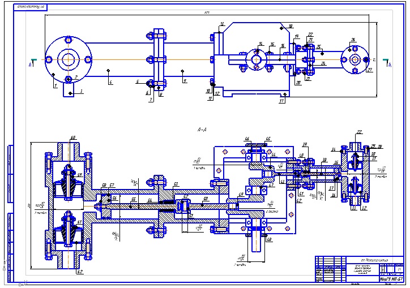This screenshot has height=288, width=410.
Task: Click part callout "3" below the left flange
Action: click(82, 91)
